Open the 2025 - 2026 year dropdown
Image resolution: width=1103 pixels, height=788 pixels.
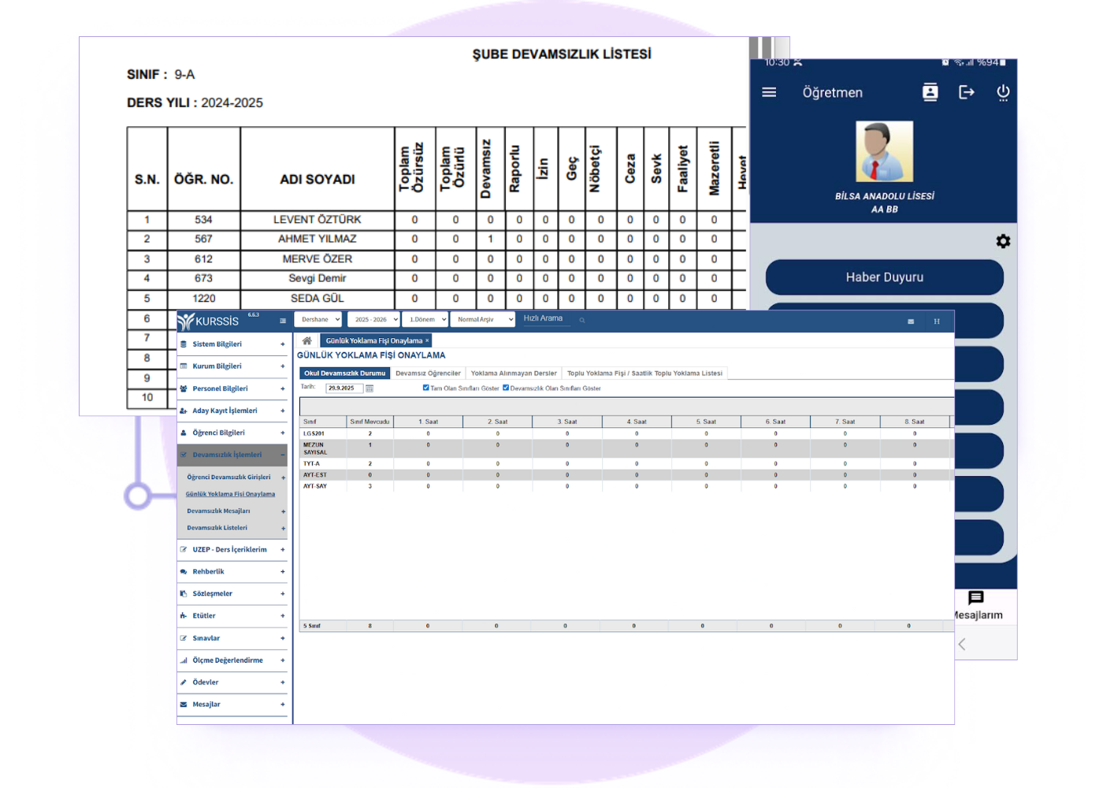click(374, 319)
